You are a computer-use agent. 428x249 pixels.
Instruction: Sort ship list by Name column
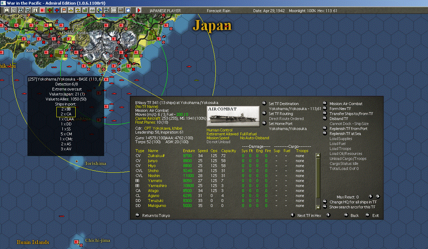coord(153,151)
